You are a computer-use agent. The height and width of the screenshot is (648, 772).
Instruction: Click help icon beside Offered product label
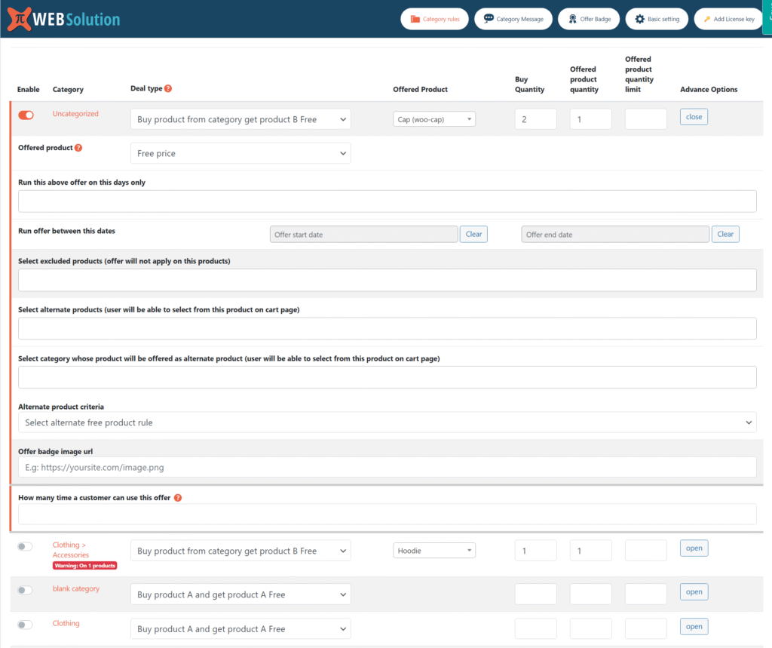(78, 148)
